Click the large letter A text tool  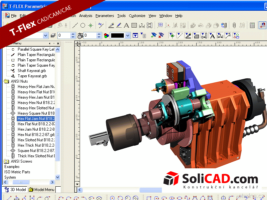pos(126,26)
